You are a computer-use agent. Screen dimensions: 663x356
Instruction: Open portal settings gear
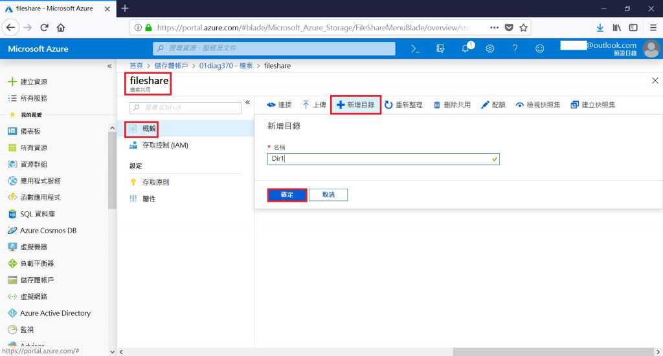[x=490, y=49]
